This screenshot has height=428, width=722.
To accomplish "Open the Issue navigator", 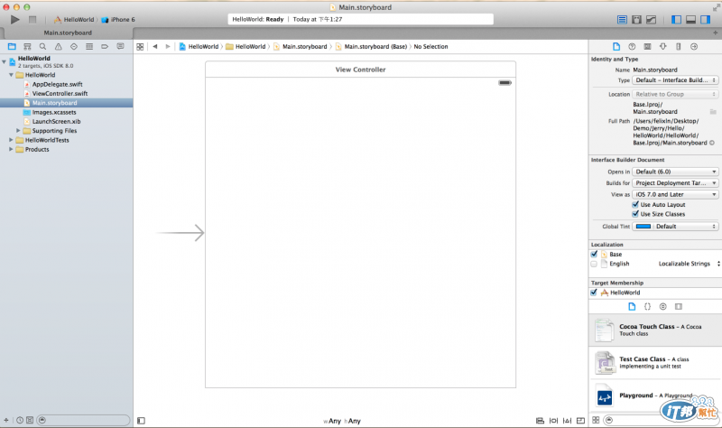I will tap(59, 47).
